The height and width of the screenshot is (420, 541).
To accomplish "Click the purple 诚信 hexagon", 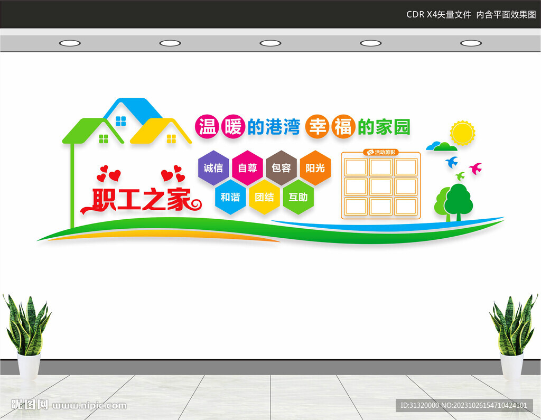I will [x=213, y=168].
